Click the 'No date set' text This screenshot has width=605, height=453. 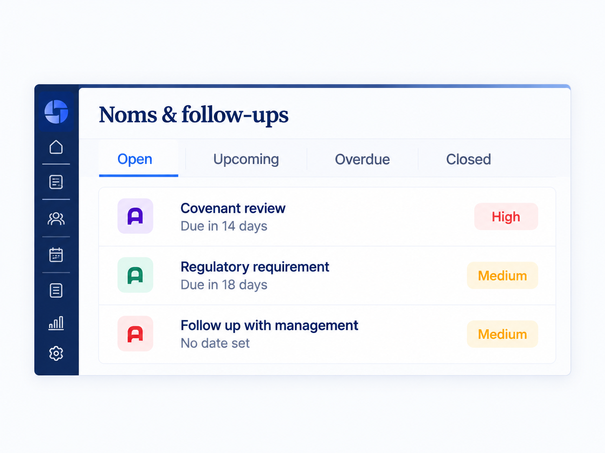tap(215, 343)
